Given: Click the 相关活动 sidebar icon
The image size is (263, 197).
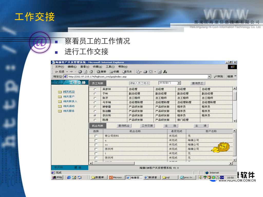Looking at the screenshot, I should [x=60, y=106].
